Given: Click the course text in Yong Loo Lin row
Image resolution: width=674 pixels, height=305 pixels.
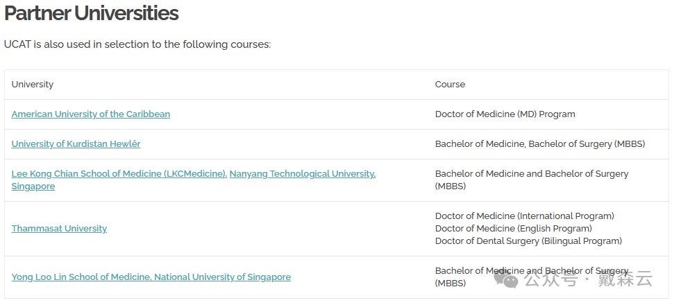Looking at the screenshot, I should 532,277.
